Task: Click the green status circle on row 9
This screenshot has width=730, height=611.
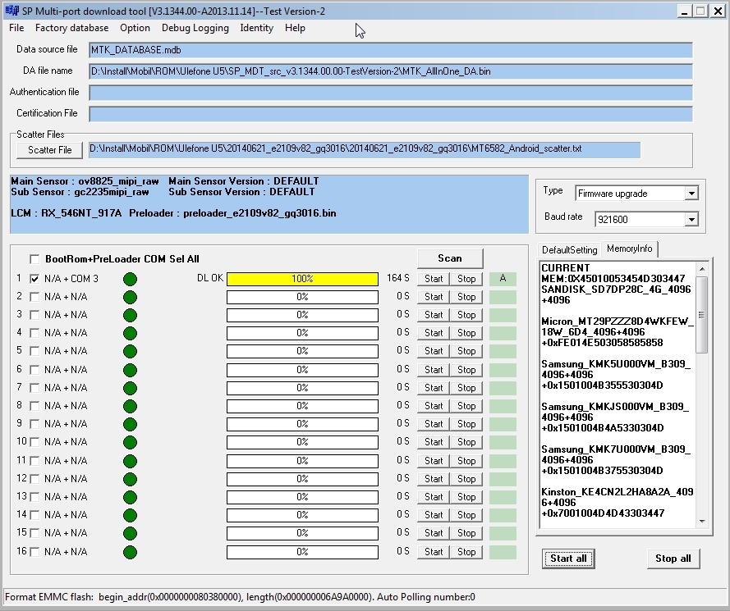Action: click(130, 424)
